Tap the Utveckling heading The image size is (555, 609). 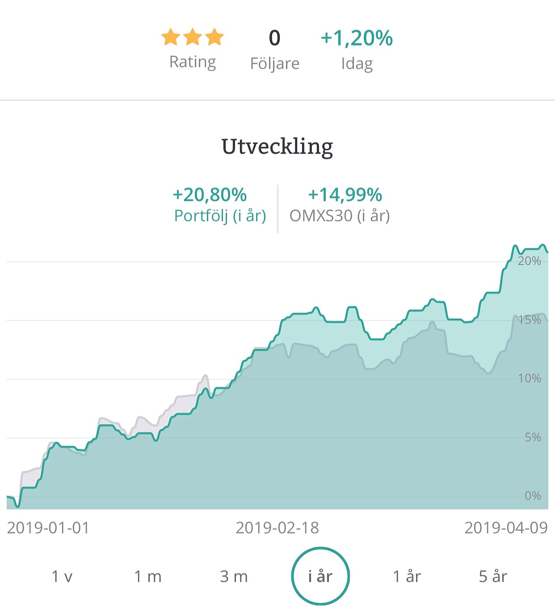click(277, 146)
